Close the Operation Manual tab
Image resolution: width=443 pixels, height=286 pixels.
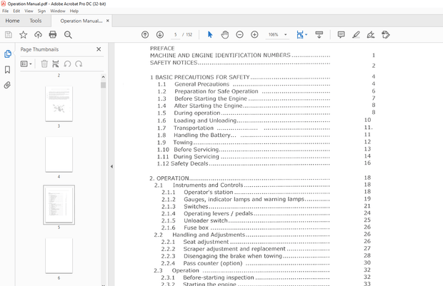click(x=108, y=21)
